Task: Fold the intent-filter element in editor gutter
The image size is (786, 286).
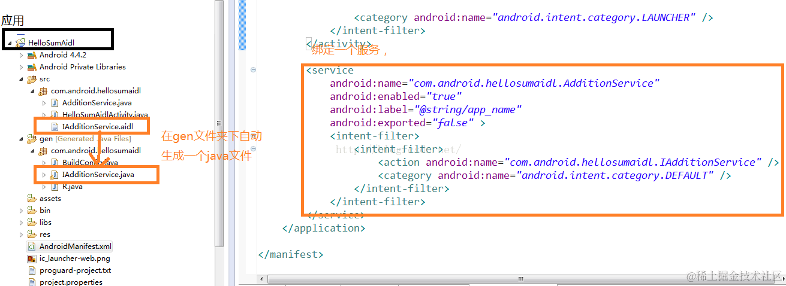Action: (253, 149)
